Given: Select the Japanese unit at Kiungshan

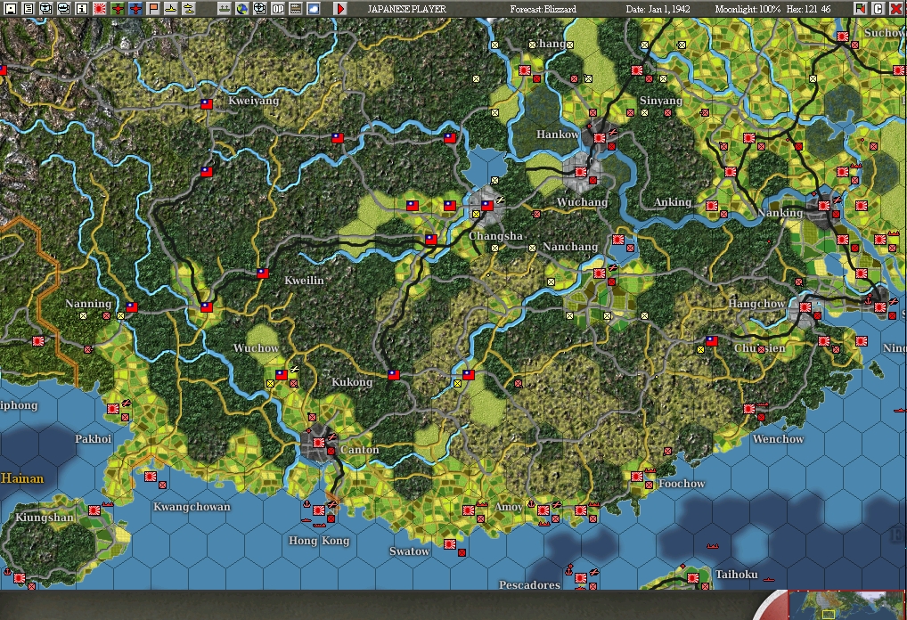Looking at the screenshot, I should (94, 510).
